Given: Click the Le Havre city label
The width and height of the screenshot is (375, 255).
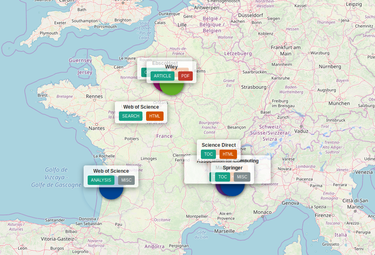Looking at the screenshot, I should coord(127,58).
